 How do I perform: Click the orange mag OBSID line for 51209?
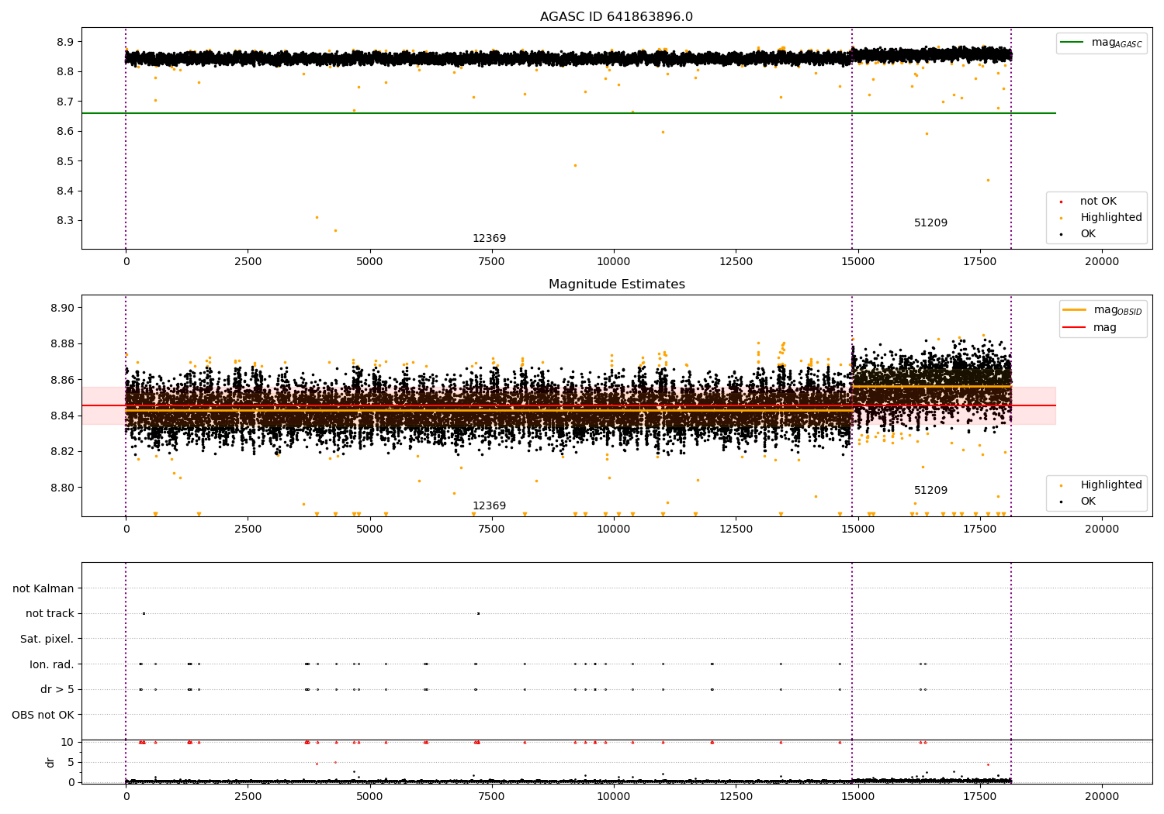[x=931, y=386]
